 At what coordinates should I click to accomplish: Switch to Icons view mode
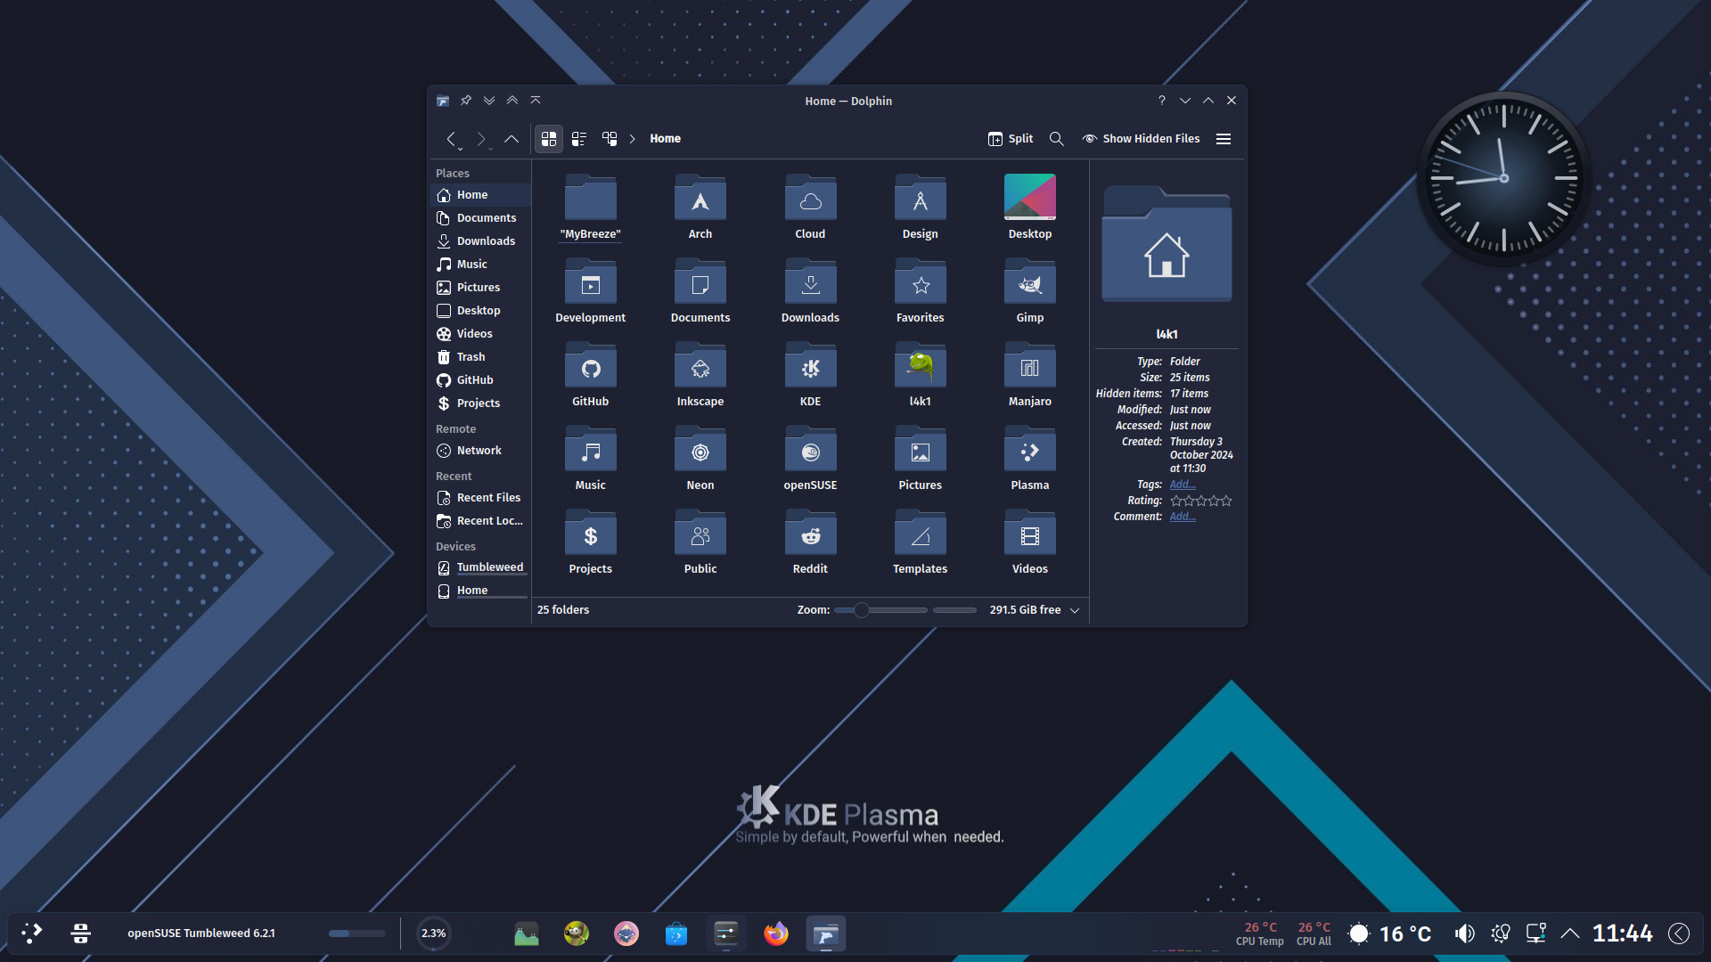[x=549, y=139]
